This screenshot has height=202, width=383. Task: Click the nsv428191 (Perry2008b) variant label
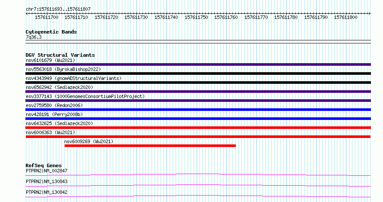[x=54, y=114]
